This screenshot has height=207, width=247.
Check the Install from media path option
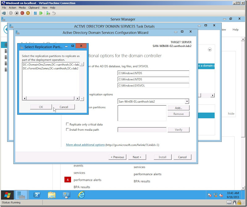tap(68, 130)
